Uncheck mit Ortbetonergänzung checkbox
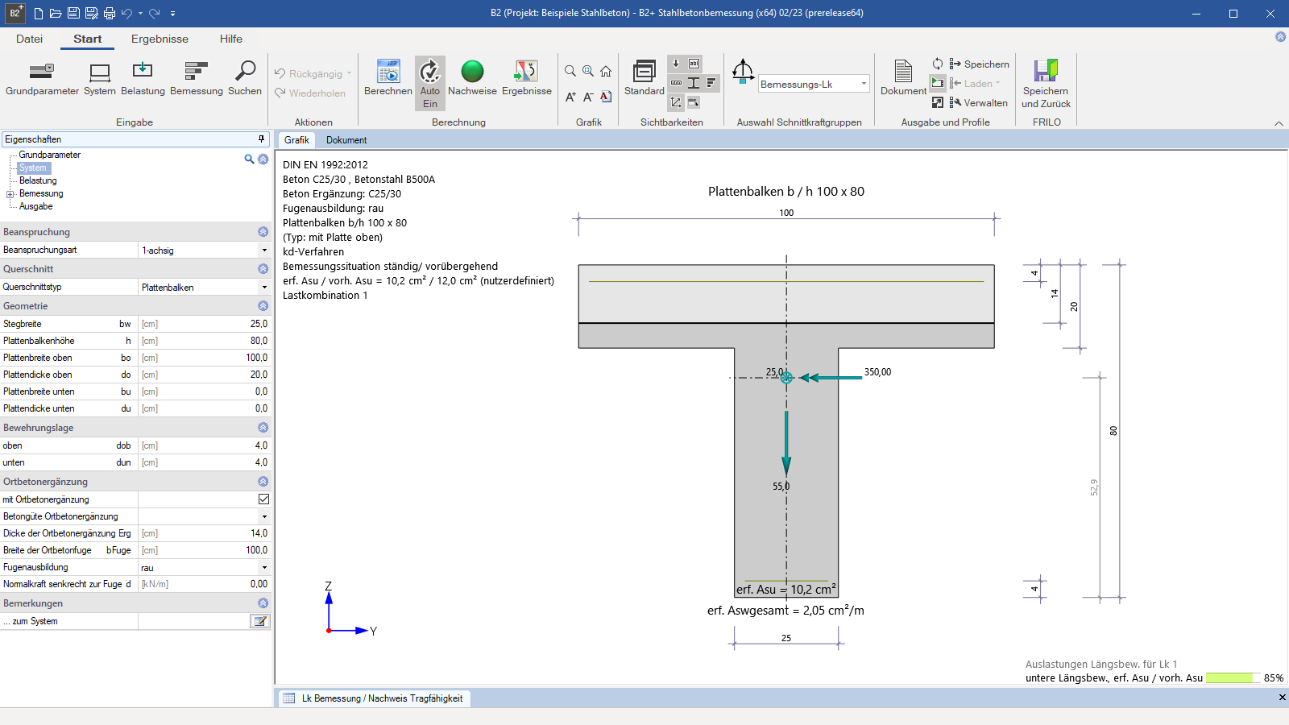Screen dimensions: 1289x725 [x=263, y=499]
